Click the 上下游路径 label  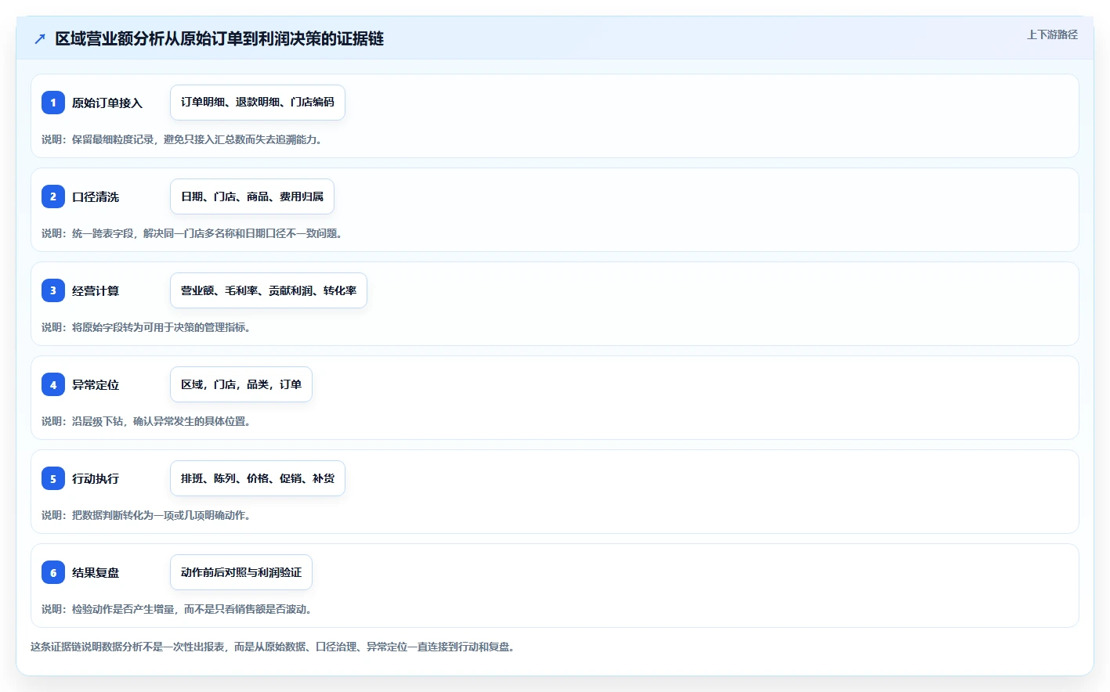click(1052, 34)
